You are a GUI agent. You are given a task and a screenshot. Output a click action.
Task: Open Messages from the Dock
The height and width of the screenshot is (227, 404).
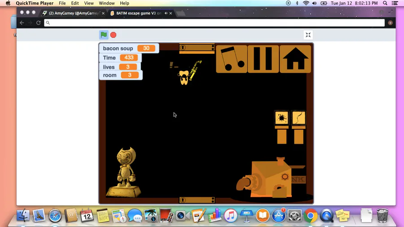135,216
